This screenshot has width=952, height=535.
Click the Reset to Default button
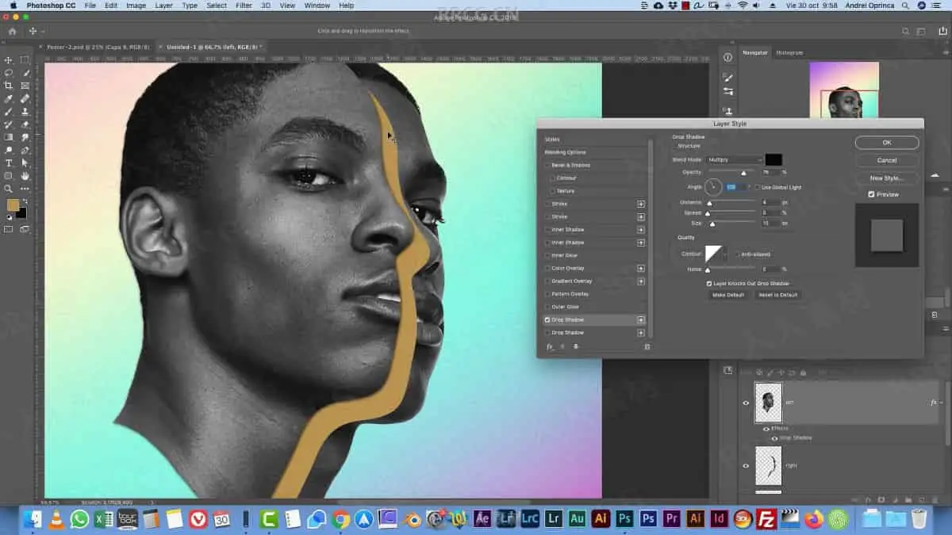(x=777, y=295)
